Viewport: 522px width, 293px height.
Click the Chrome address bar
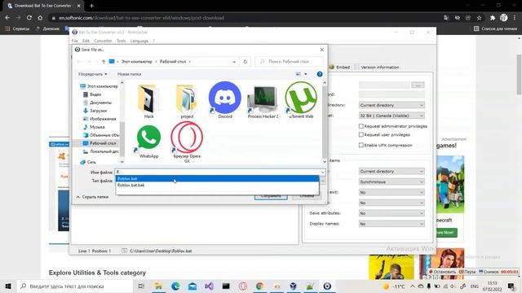(246, 18)
